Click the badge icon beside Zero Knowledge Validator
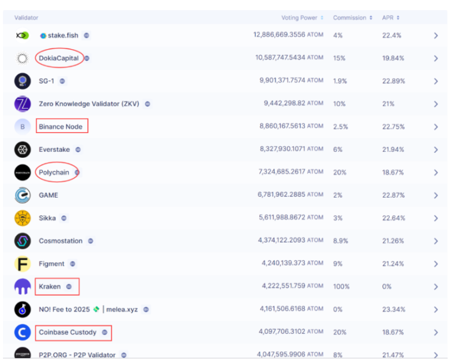453x362 pixels. 148,104
